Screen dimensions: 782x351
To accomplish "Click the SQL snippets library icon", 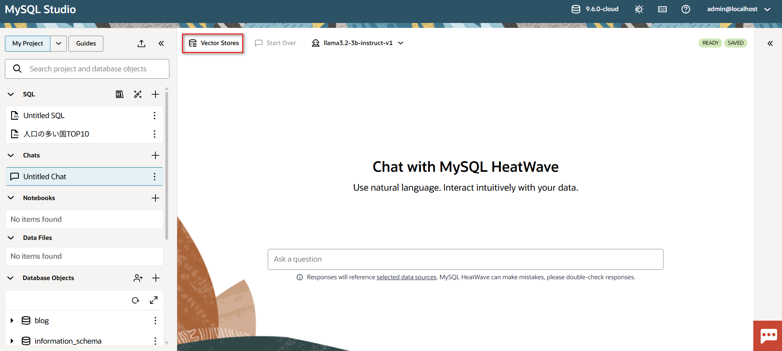I will (x=119, y=94).
